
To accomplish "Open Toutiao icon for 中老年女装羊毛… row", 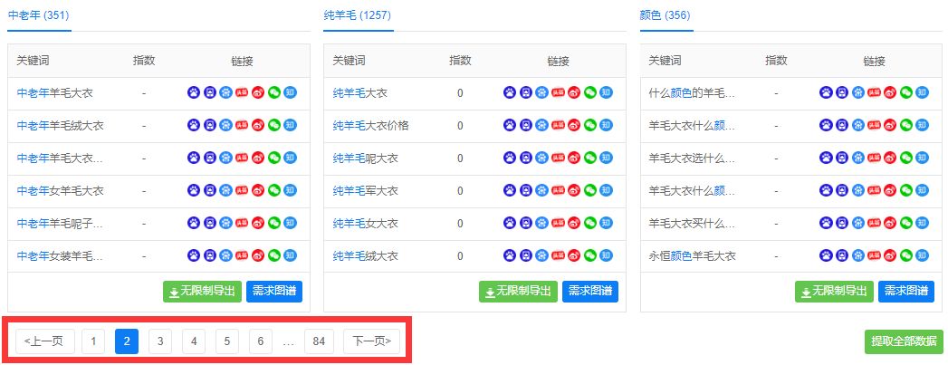I will tap(242, 255).
